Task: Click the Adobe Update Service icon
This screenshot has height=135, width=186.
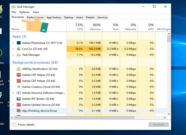Action: (x=19, y=105)
